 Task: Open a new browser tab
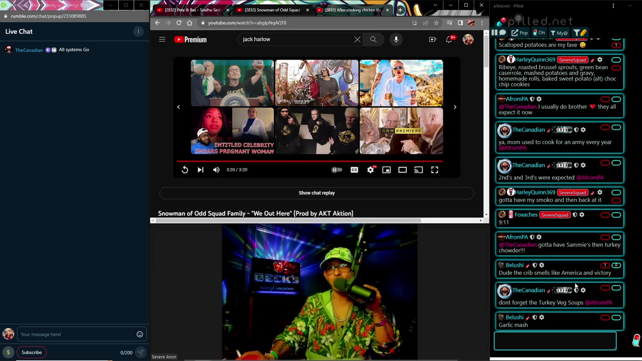[x=400, y=10]
